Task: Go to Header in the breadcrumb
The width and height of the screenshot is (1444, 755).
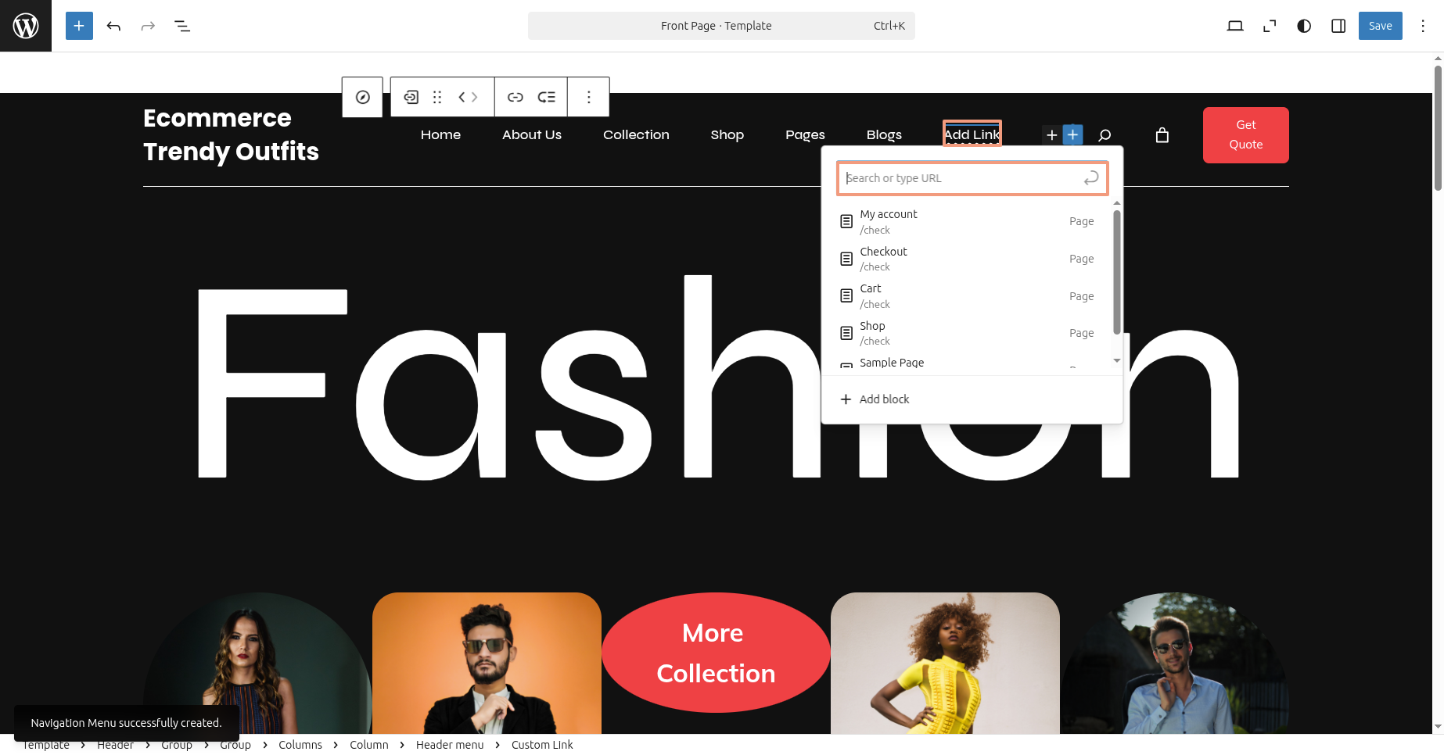Action: coord(115,745)
